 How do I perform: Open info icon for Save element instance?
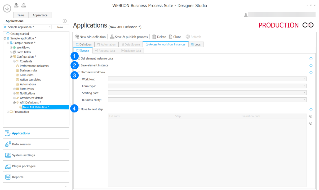(x=311, y=66)
